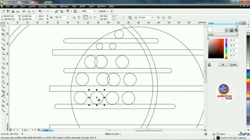Switch to the Page 1 tab

(47, 130)
